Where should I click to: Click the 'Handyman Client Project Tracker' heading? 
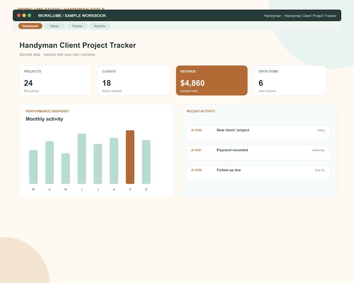point(78,45)
